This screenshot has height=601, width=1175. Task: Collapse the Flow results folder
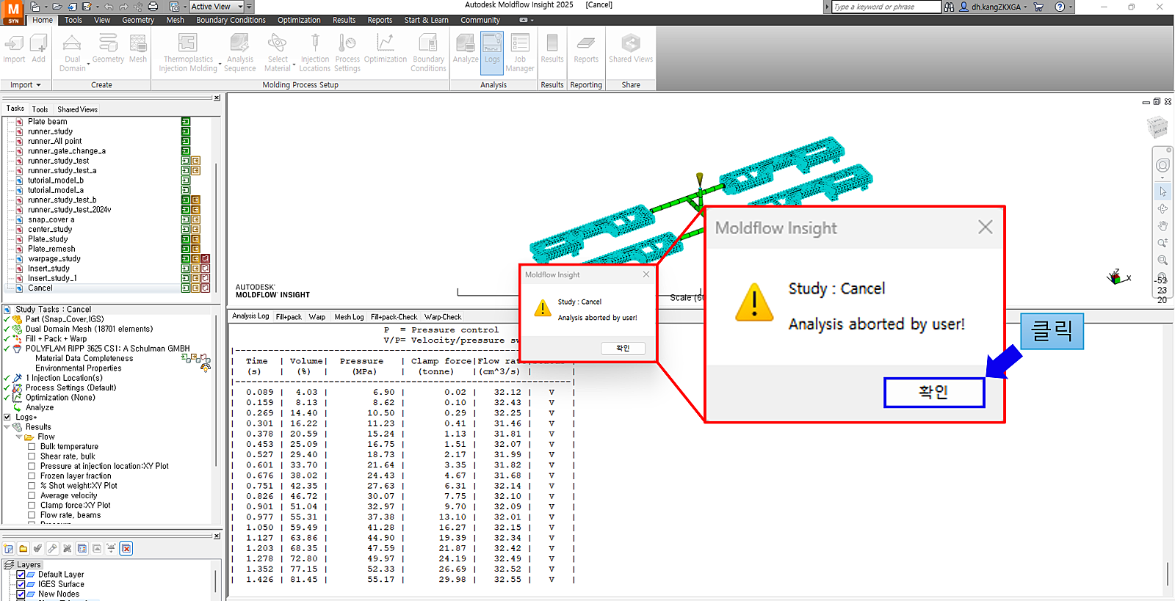click(19, 437)
